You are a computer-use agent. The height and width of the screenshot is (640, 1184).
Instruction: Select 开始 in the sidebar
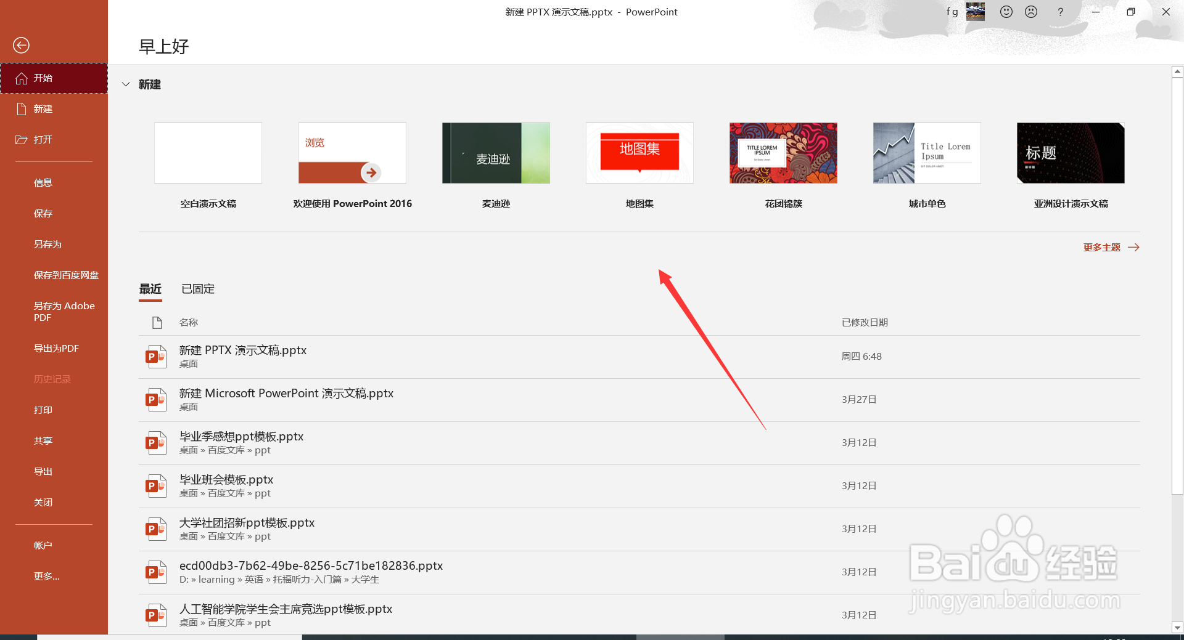coord(43,78)
